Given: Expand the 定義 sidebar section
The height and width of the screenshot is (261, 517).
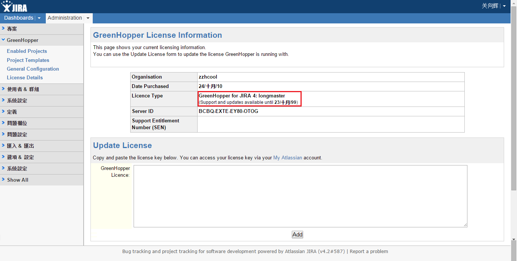Looking at the screenshot, I should point(42,112).
